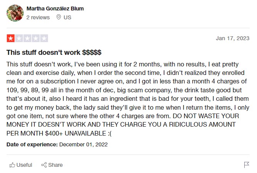The height and width of the screenshot is (173, 257).
Task: Click the Share label text
Action: point(56,165)
